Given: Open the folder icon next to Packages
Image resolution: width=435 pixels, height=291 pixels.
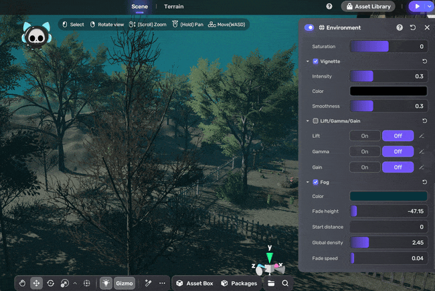Looking at the screenshot, I should pos(271,283).
